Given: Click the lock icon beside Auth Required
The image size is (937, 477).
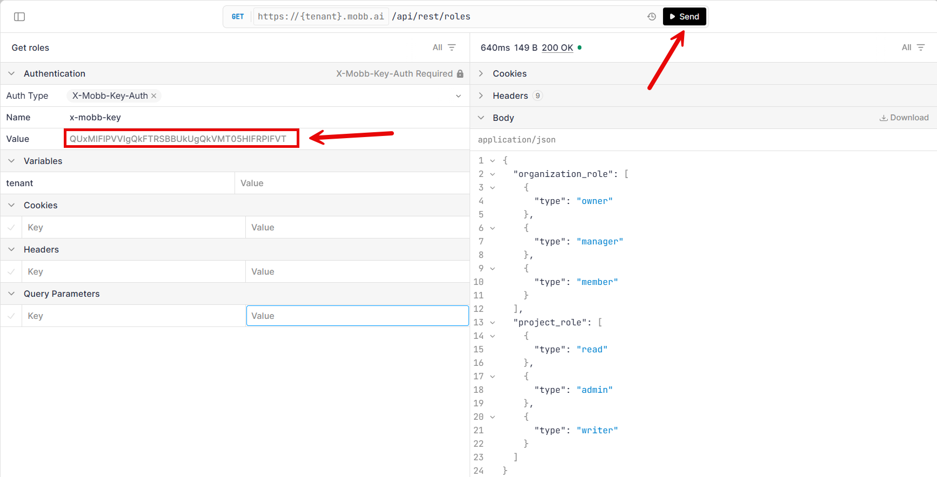Looking at the screenshot, I should click(460, 73).
